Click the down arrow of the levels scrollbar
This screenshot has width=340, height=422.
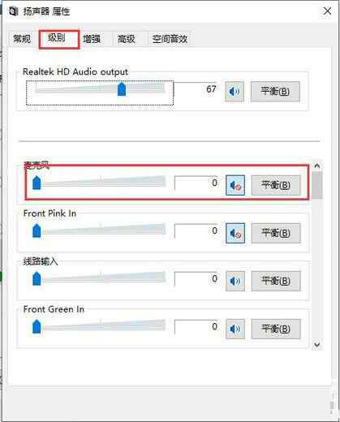(317, 344)
